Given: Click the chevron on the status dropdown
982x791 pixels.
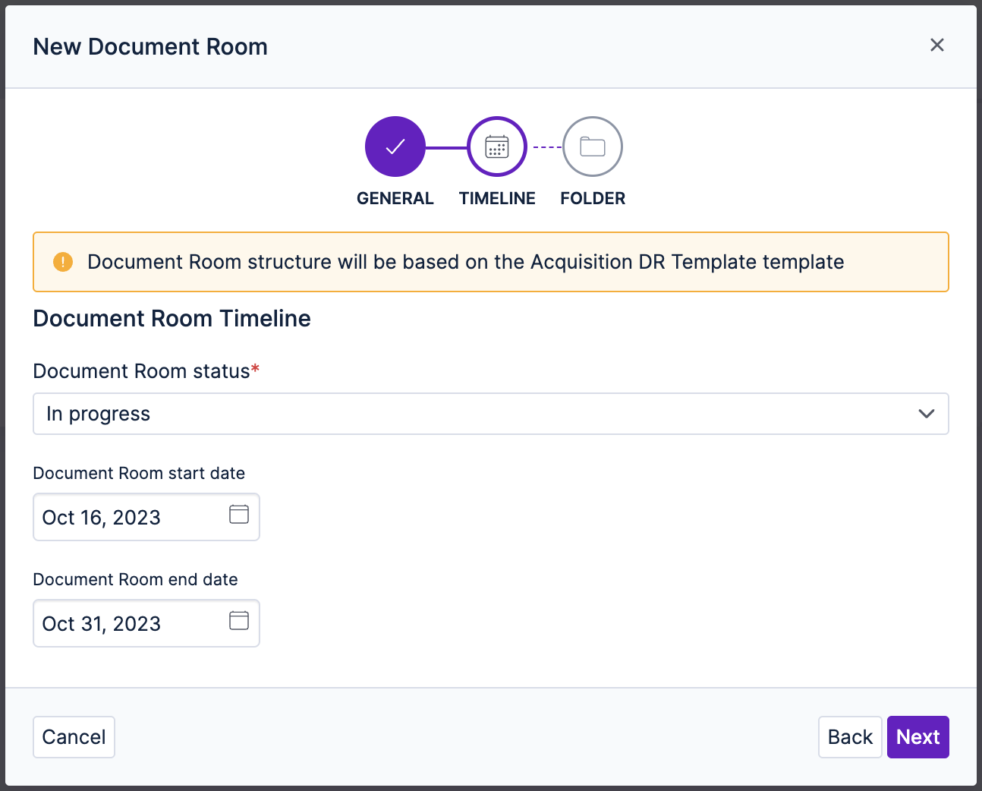Looking at the screenshot, I should pos(926,414).
